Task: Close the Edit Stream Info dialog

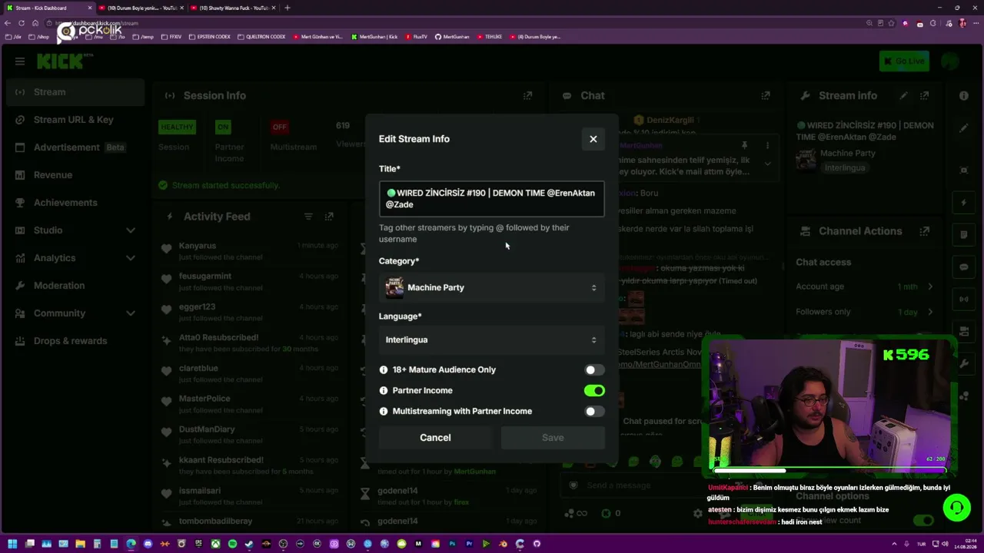Action: (x=593, y=139)
